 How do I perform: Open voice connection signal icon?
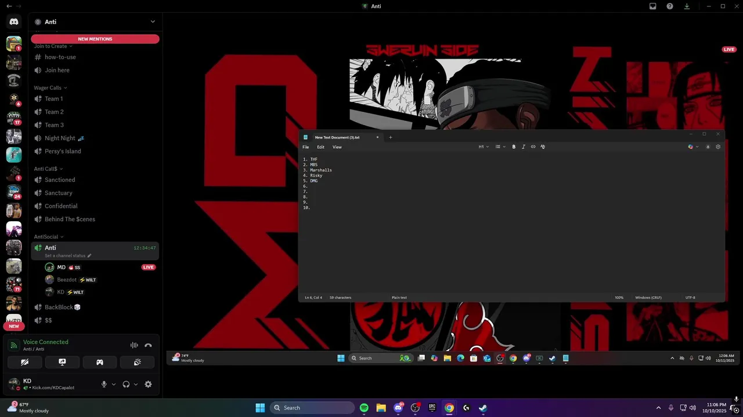point(14,345)
